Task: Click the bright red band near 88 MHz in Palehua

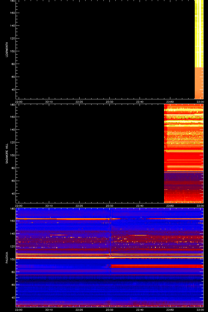Action: [x=157, y=266]
